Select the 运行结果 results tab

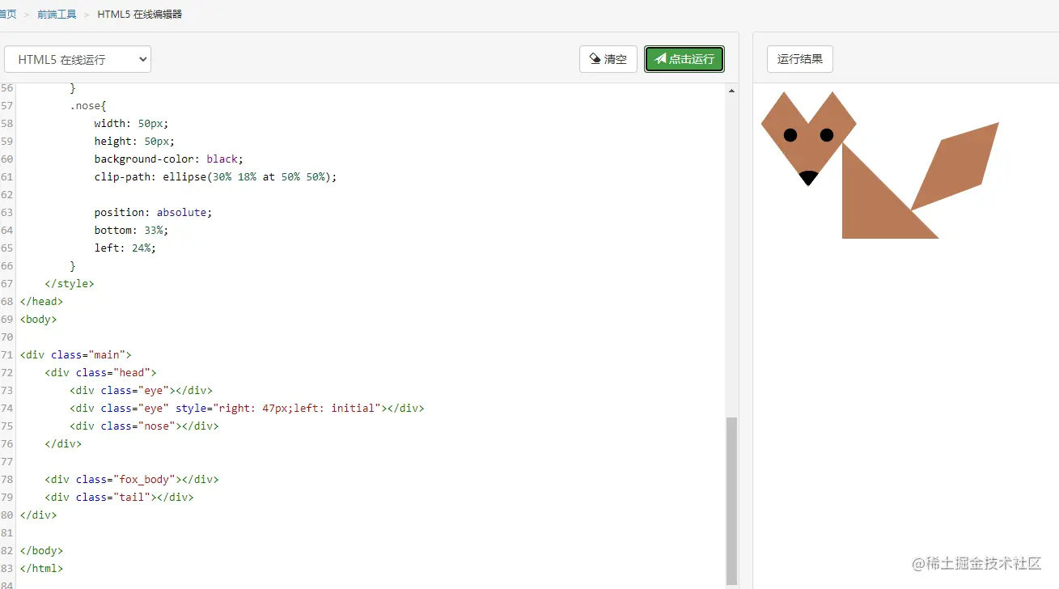point(799,59)
